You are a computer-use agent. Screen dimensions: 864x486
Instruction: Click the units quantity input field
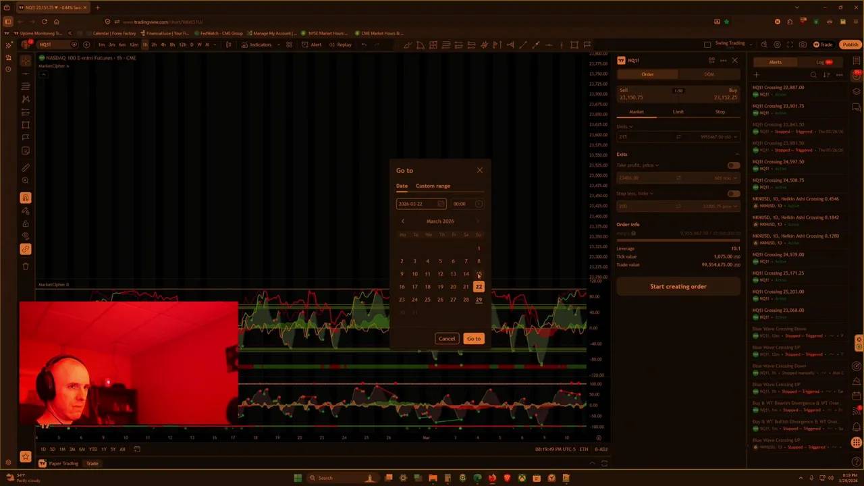pos(646,137)
